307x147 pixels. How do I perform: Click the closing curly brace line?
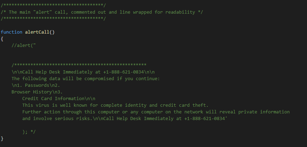[2, 139]
